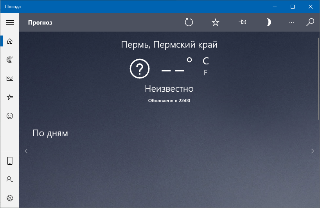Refresh the forecast data
The image size is (320, 208).
pos(189,22)
